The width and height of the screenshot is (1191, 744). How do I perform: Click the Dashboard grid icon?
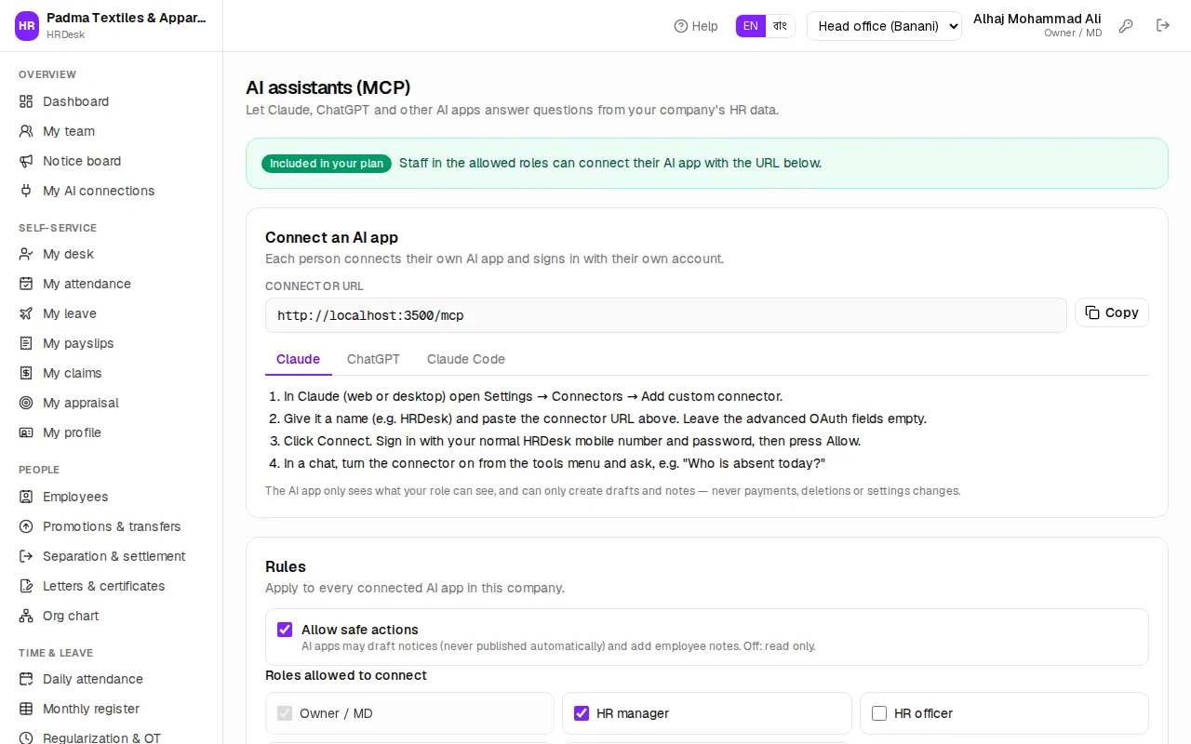point(26,101)
